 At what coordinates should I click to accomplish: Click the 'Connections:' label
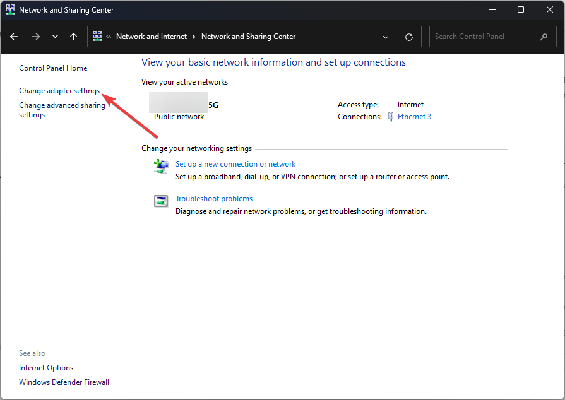[360, 117]
